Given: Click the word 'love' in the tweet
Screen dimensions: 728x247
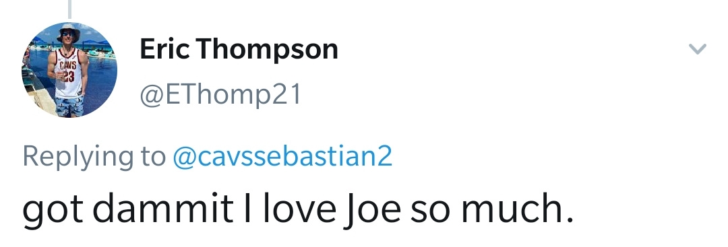Looking at the screenshot, I should 301,208.
